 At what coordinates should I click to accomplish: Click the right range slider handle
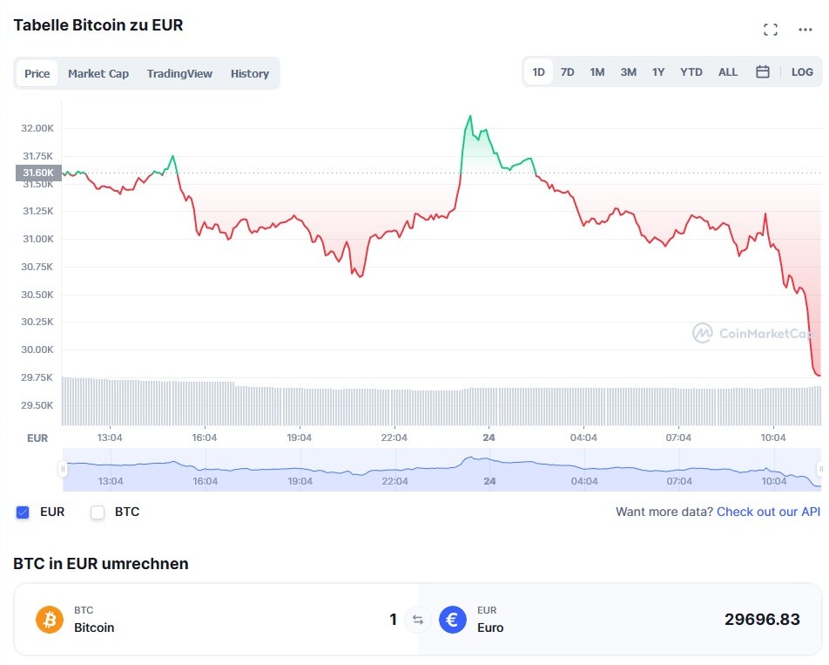click(x=822, y=469)
